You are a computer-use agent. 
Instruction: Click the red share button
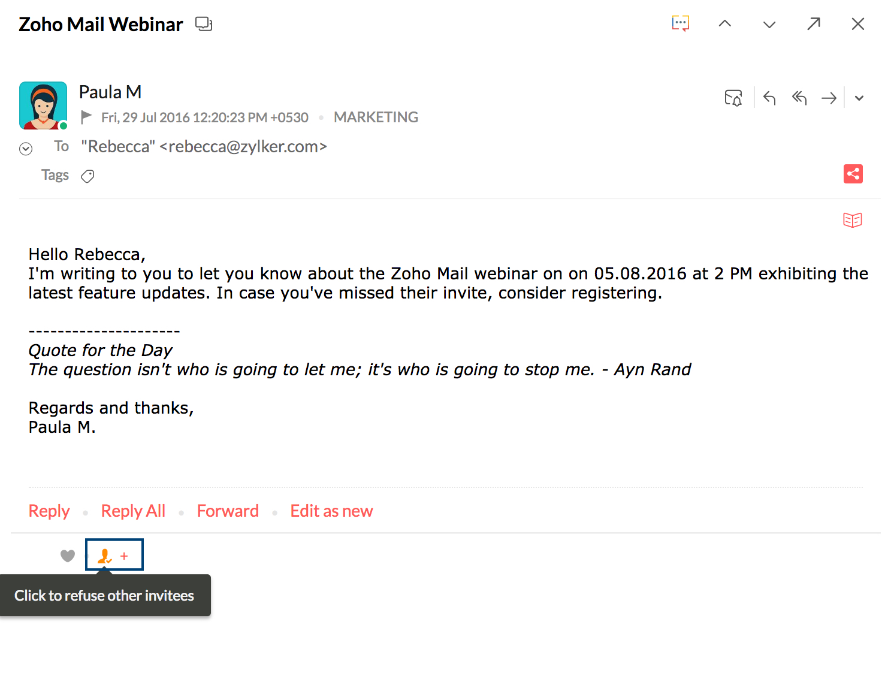pyautogui.click(x=853, y=174)
